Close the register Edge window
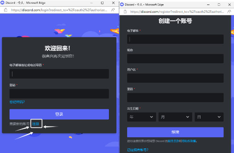This screenshot has height=153, width=234. (x=229, y=5)
